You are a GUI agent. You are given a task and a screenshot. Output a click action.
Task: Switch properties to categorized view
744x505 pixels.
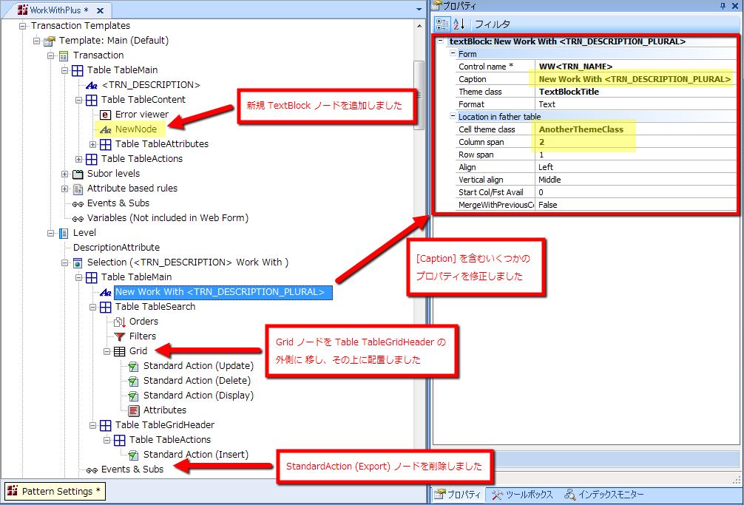coord(442,24)
